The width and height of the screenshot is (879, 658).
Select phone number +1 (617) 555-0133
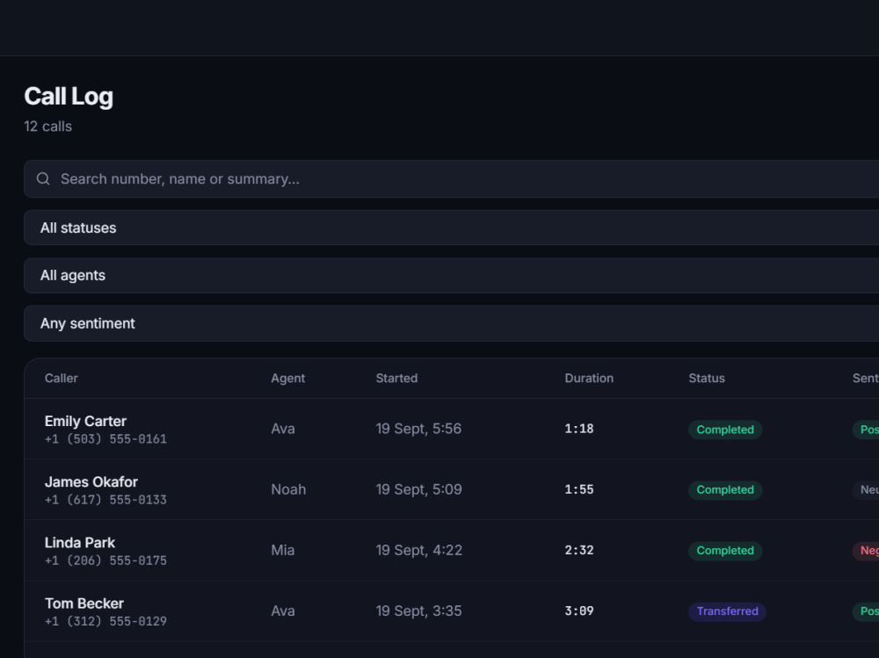point(105,499)
